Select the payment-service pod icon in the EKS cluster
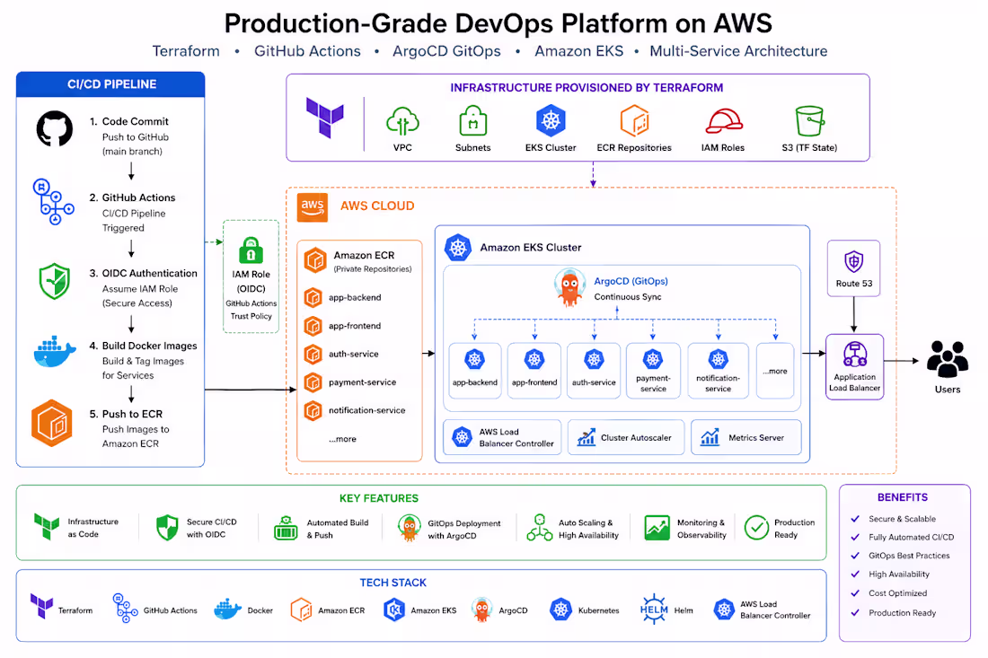Image resolution: width=988 pixels, height=658 pixels. point(653,360)
